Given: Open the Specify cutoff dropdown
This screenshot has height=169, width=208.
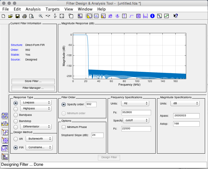Looking at the screenshot, I should tap(136, 120).
